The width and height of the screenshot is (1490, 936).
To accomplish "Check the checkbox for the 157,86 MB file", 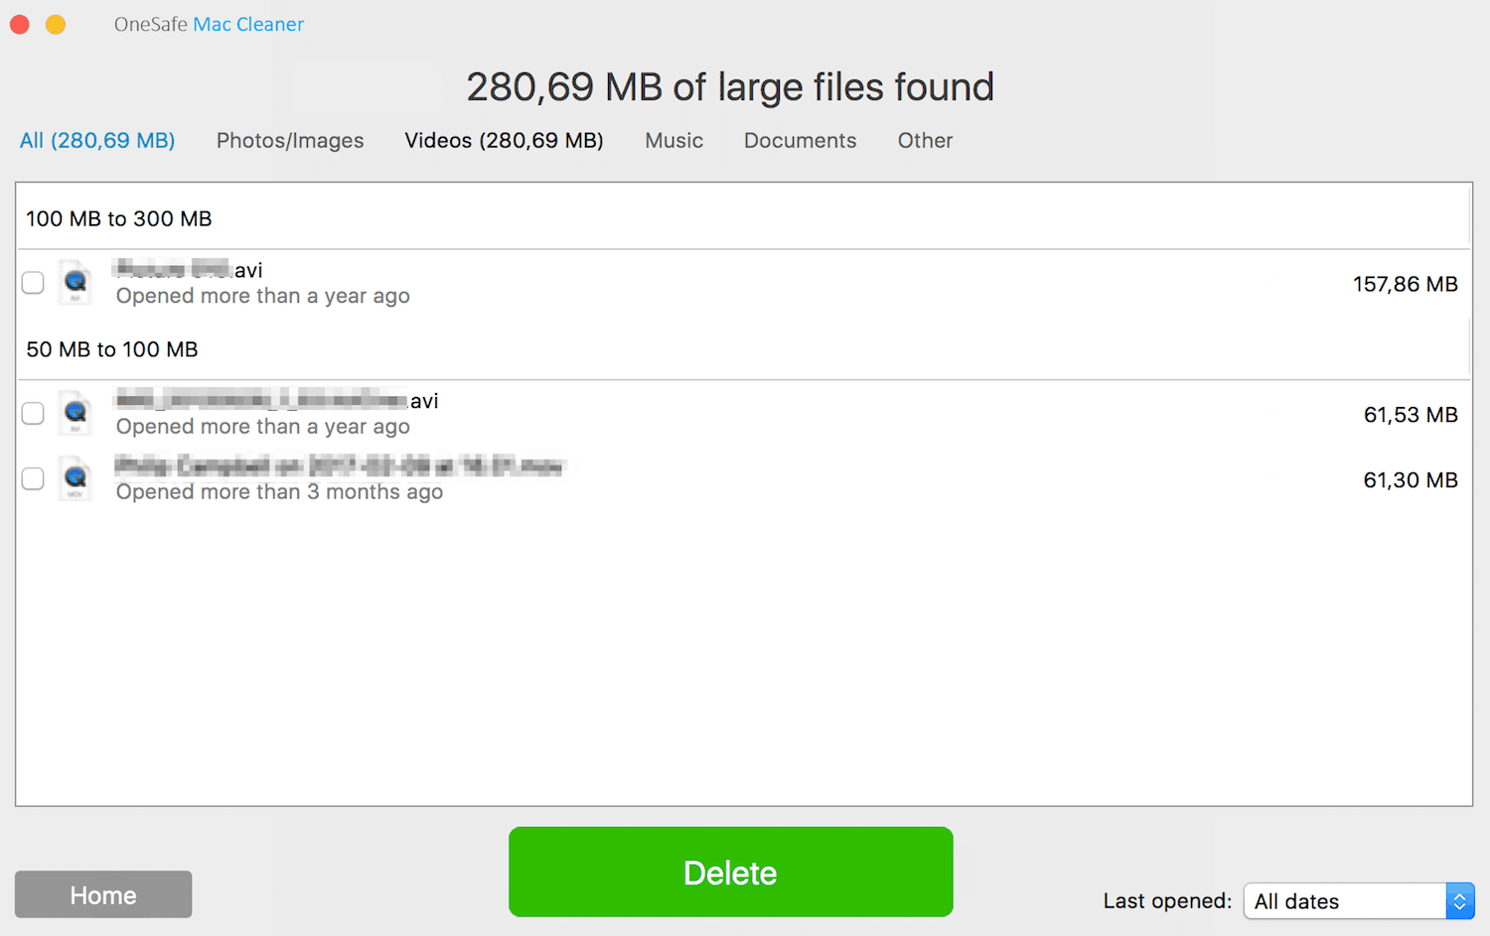I will (33, 282).
